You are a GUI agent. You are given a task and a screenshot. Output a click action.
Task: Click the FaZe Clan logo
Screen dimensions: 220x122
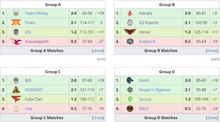tap(16, 99)
